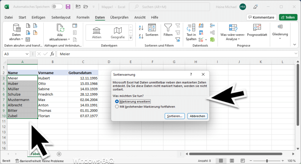
Task: Select the Aktien data type
Action: pos(96,33)
